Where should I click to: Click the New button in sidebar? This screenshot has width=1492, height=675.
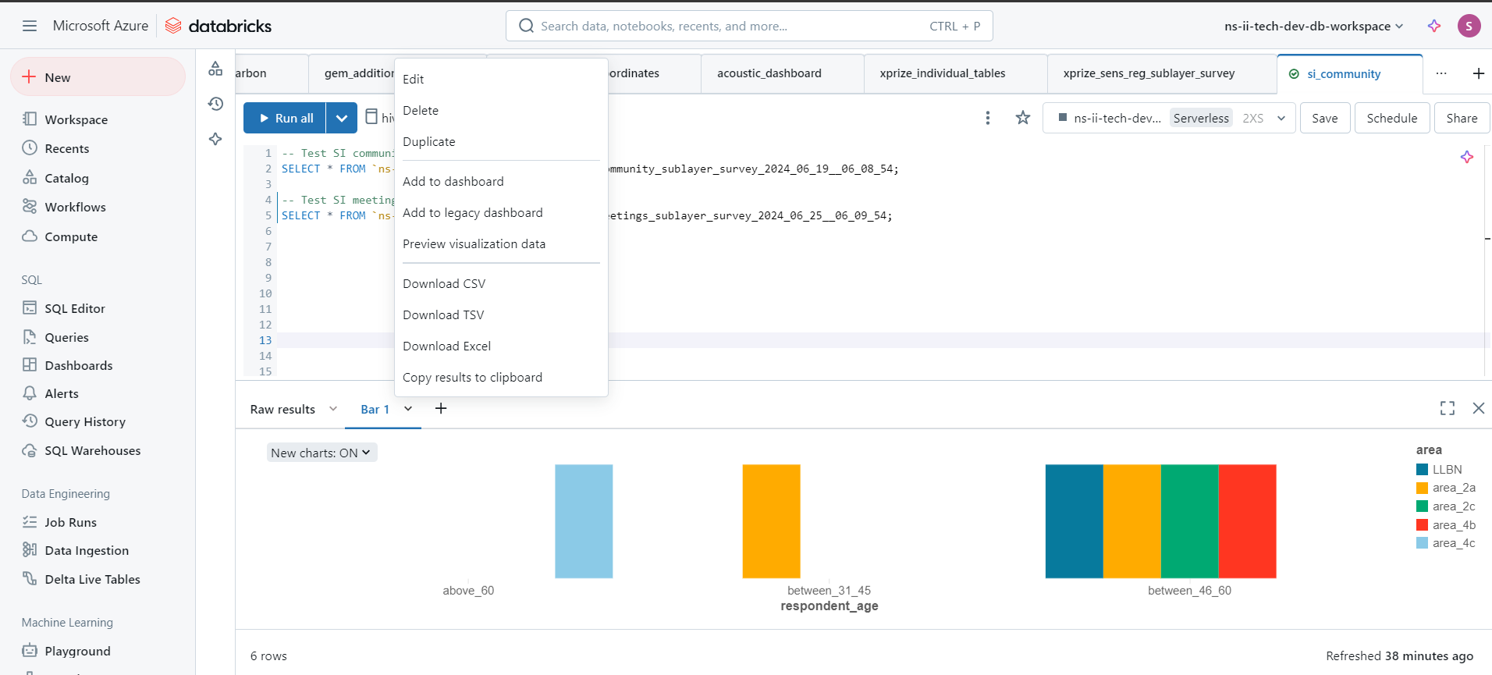[x=98, y=76]
